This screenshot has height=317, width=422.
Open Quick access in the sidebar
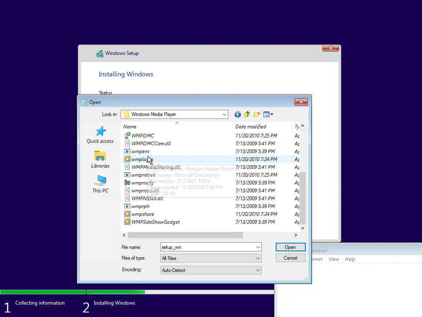point(100,135)
